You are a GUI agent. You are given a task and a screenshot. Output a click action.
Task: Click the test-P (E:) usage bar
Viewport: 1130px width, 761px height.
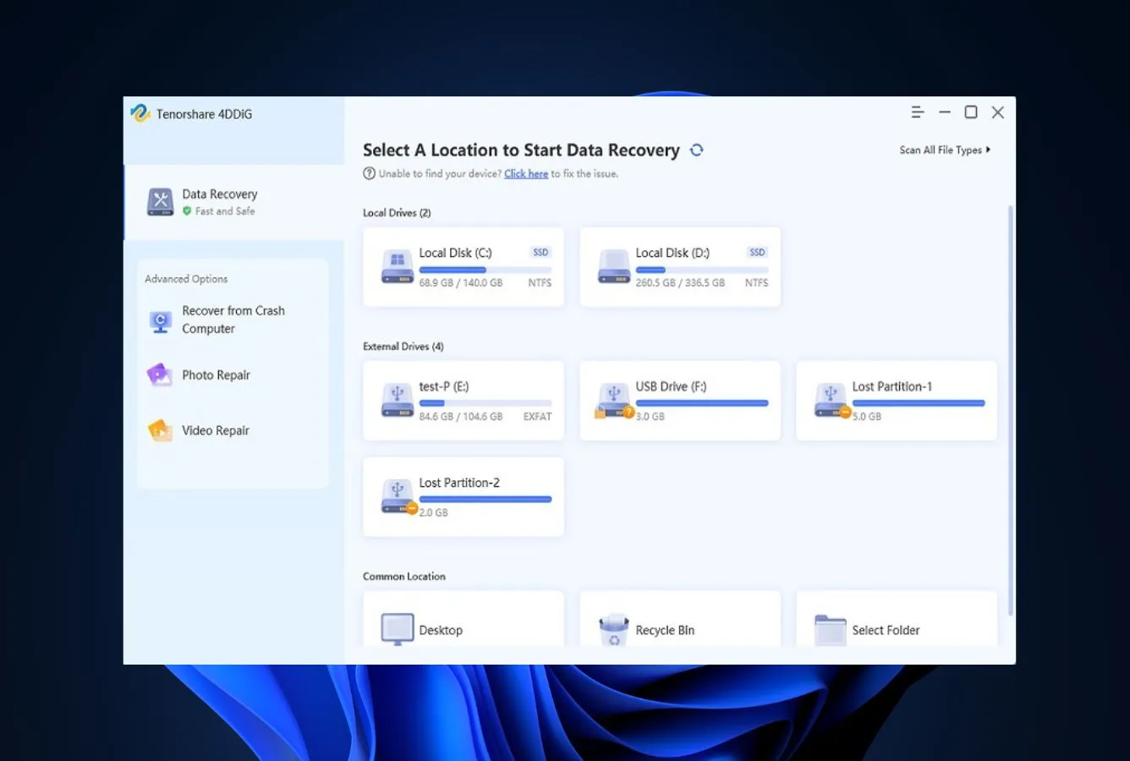tap(485, 403)
